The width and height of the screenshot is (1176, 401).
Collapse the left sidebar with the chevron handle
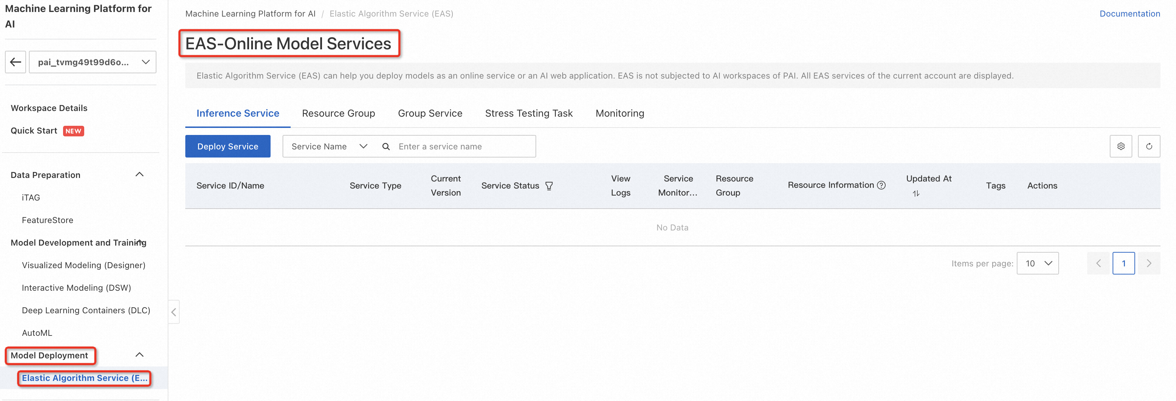tap(173, 312)
